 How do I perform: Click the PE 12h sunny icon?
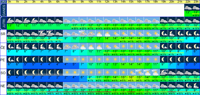[x=107, y=59]
